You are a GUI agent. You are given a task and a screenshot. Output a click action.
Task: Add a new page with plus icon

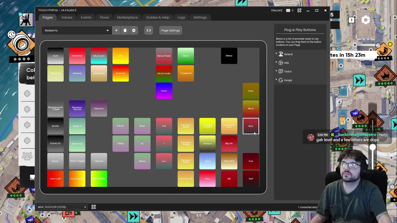click(x=116, y=30)
